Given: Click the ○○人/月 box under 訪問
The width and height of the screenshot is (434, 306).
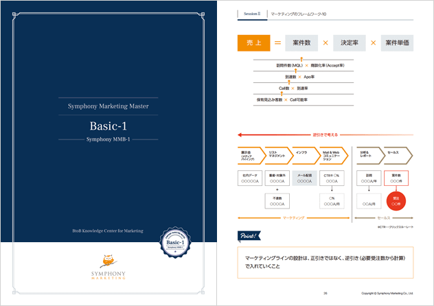Looking at the screenshot, I should click(x=369, y=201).
